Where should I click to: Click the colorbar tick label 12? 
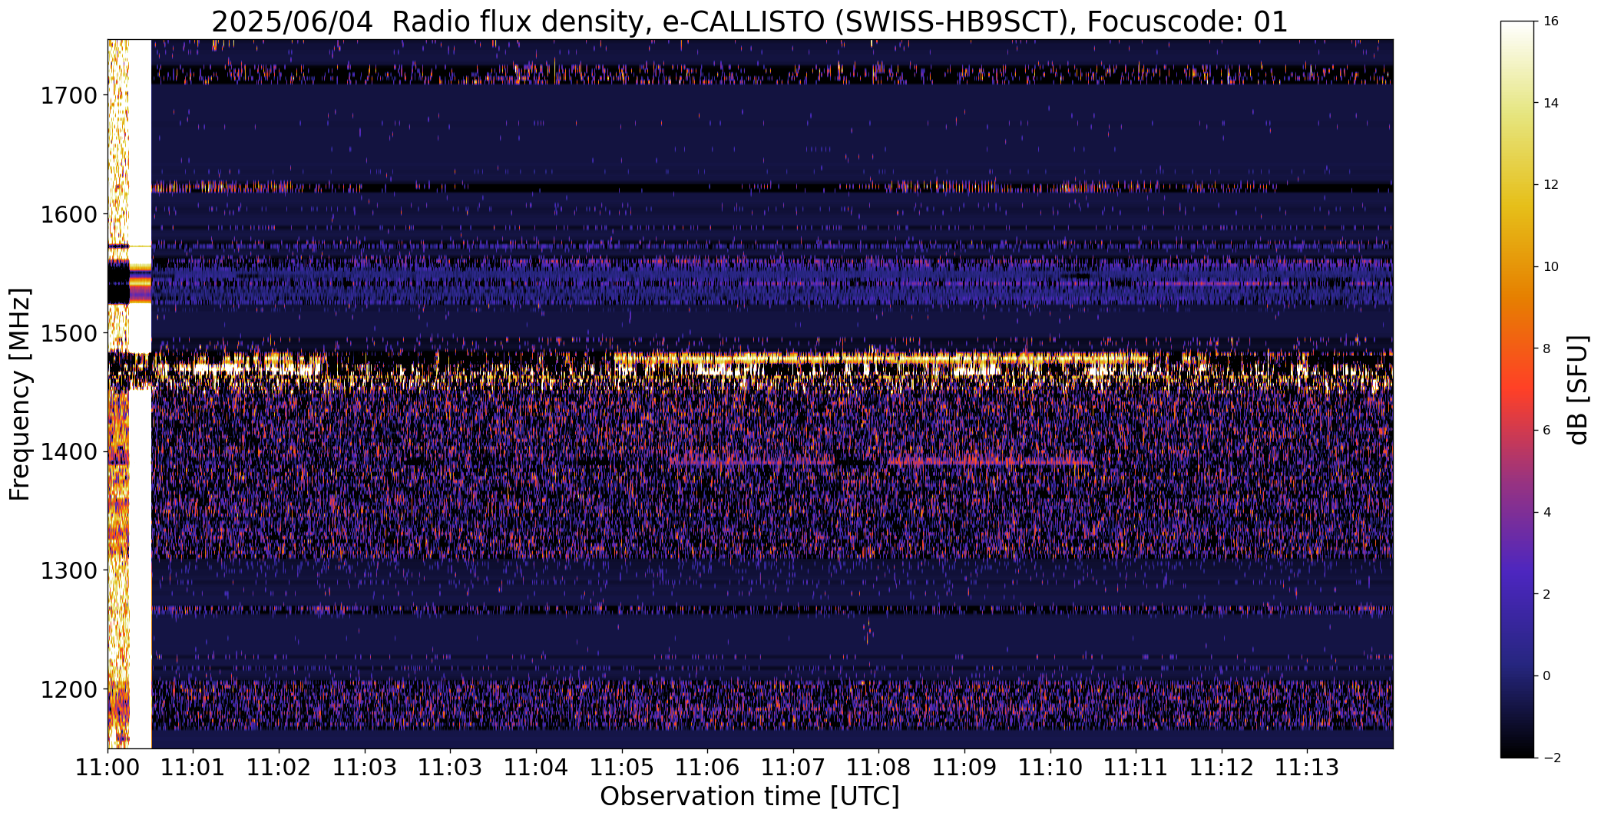(x=1550, y=185)
